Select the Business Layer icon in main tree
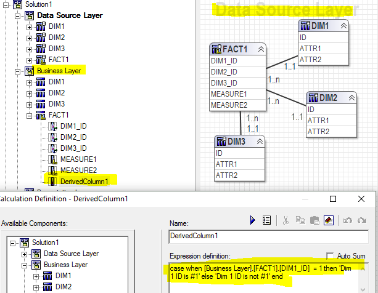Viewport: 378px width, 293px height. (x=30, y=71)
